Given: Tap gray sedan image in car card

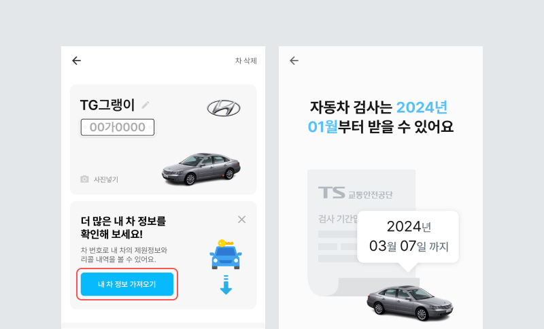Looking at the screenshot, I should click(201, 169).
